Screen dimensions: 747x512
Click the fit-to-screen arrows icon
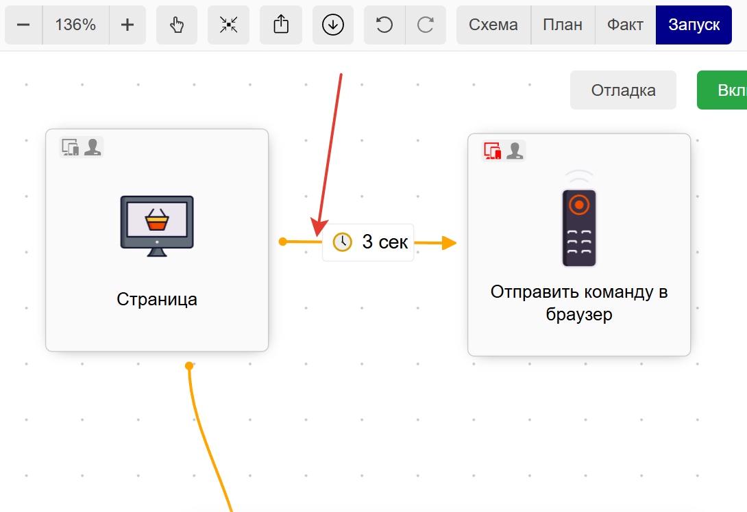[228, 25]
